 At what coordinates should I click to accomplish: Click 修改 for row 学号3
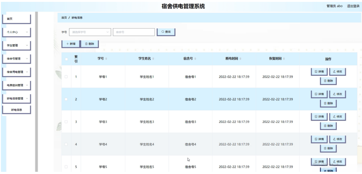(337, 117)
